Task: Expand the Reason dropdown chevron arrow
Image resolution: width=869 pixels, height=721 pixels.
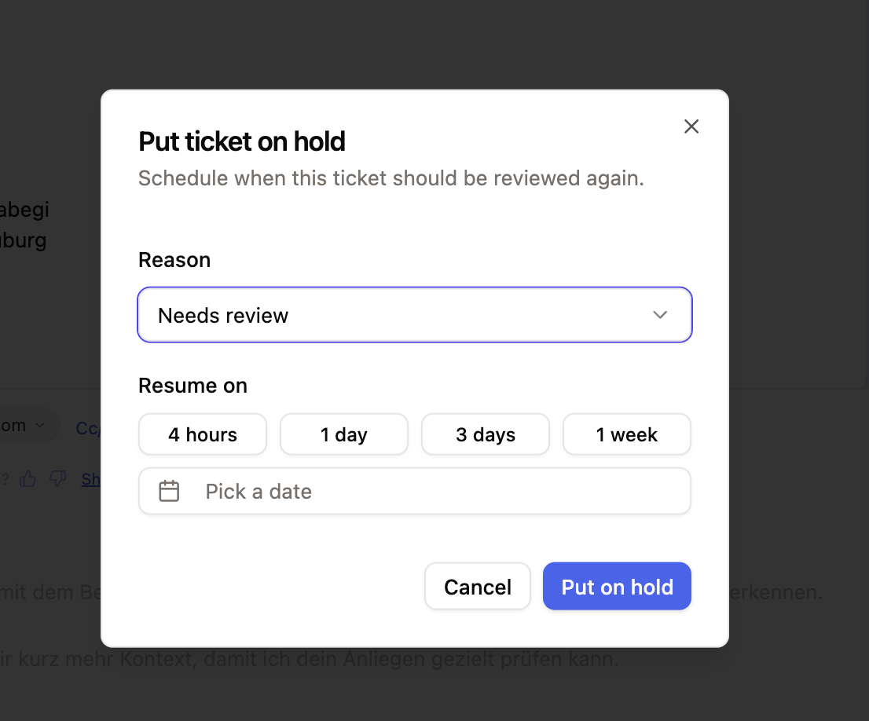Action: (660, 315)
